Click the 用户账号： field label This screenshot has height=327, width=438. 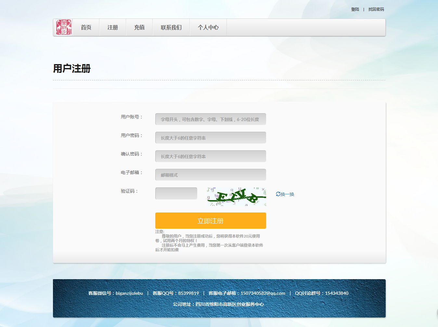point(132,117)
